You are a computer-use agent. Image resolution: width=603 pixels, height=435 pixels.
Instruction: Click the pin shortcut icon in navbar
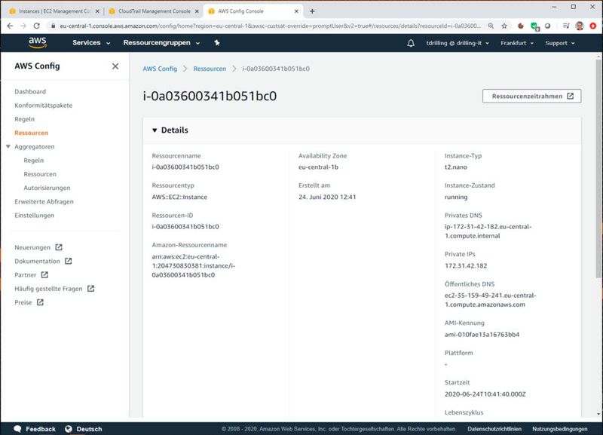pyautogui.click(x=217, y=43)
